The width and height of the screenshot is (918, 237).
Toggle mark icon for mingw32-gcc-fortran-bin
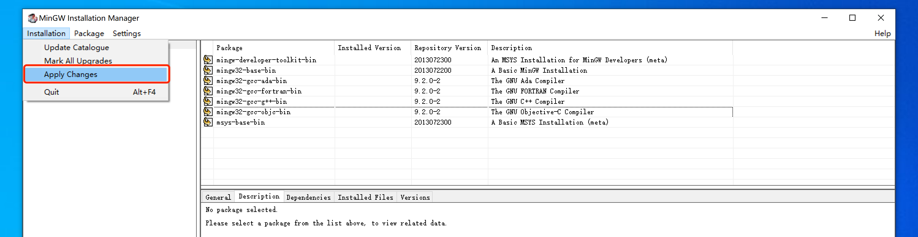pos(208,91)
